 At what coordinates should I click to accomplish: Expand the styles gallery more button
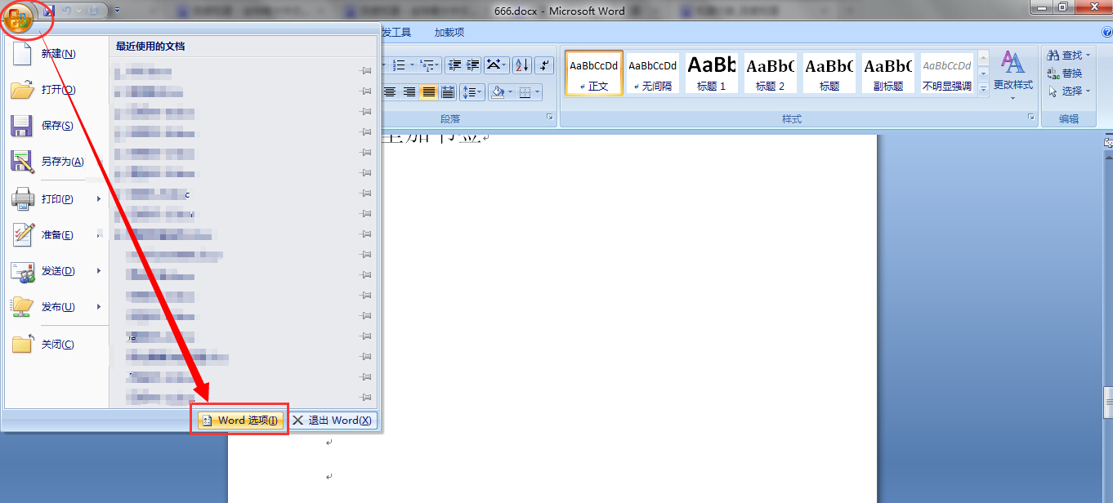[x=983, y=88]
